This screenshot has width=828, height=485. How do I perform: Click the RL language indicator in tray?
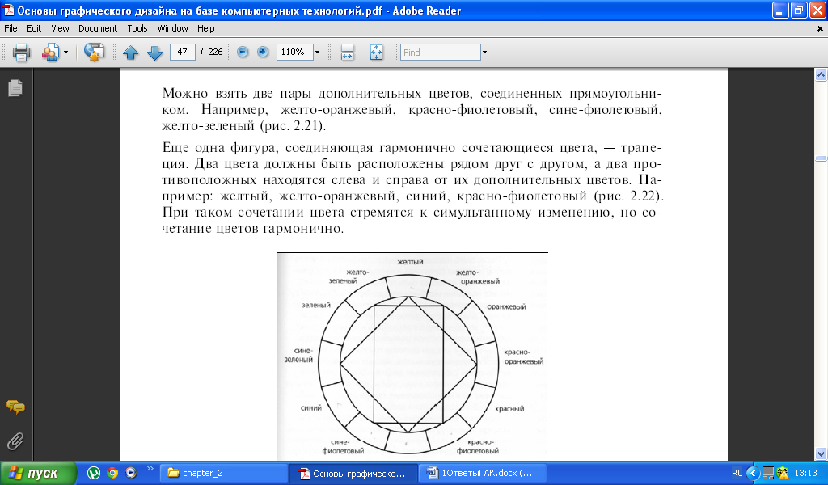point(737,473)
